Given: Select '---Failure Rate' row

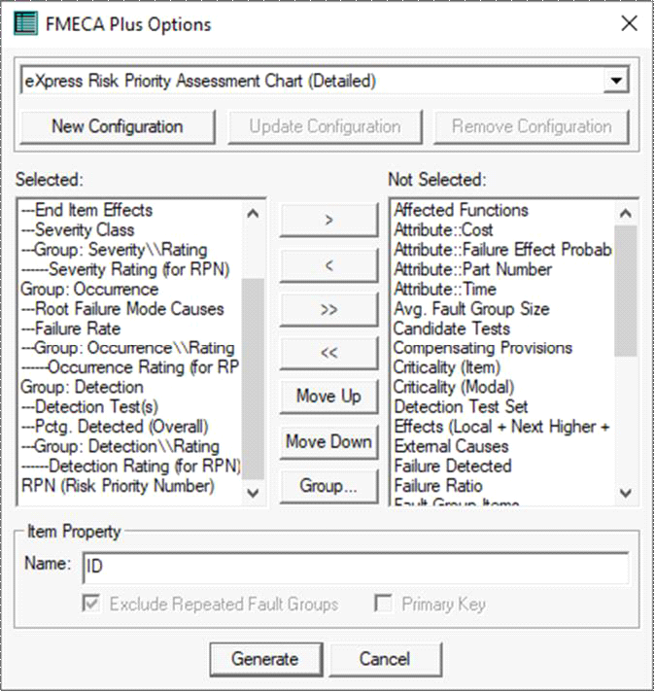Looking at the screenshot, I should click(x=130, y=329).
